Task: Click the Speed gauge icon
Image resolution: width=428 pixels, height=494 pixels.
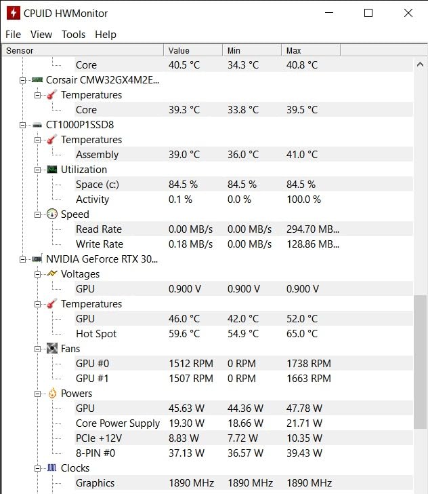Action: click(x=52, y=214)
